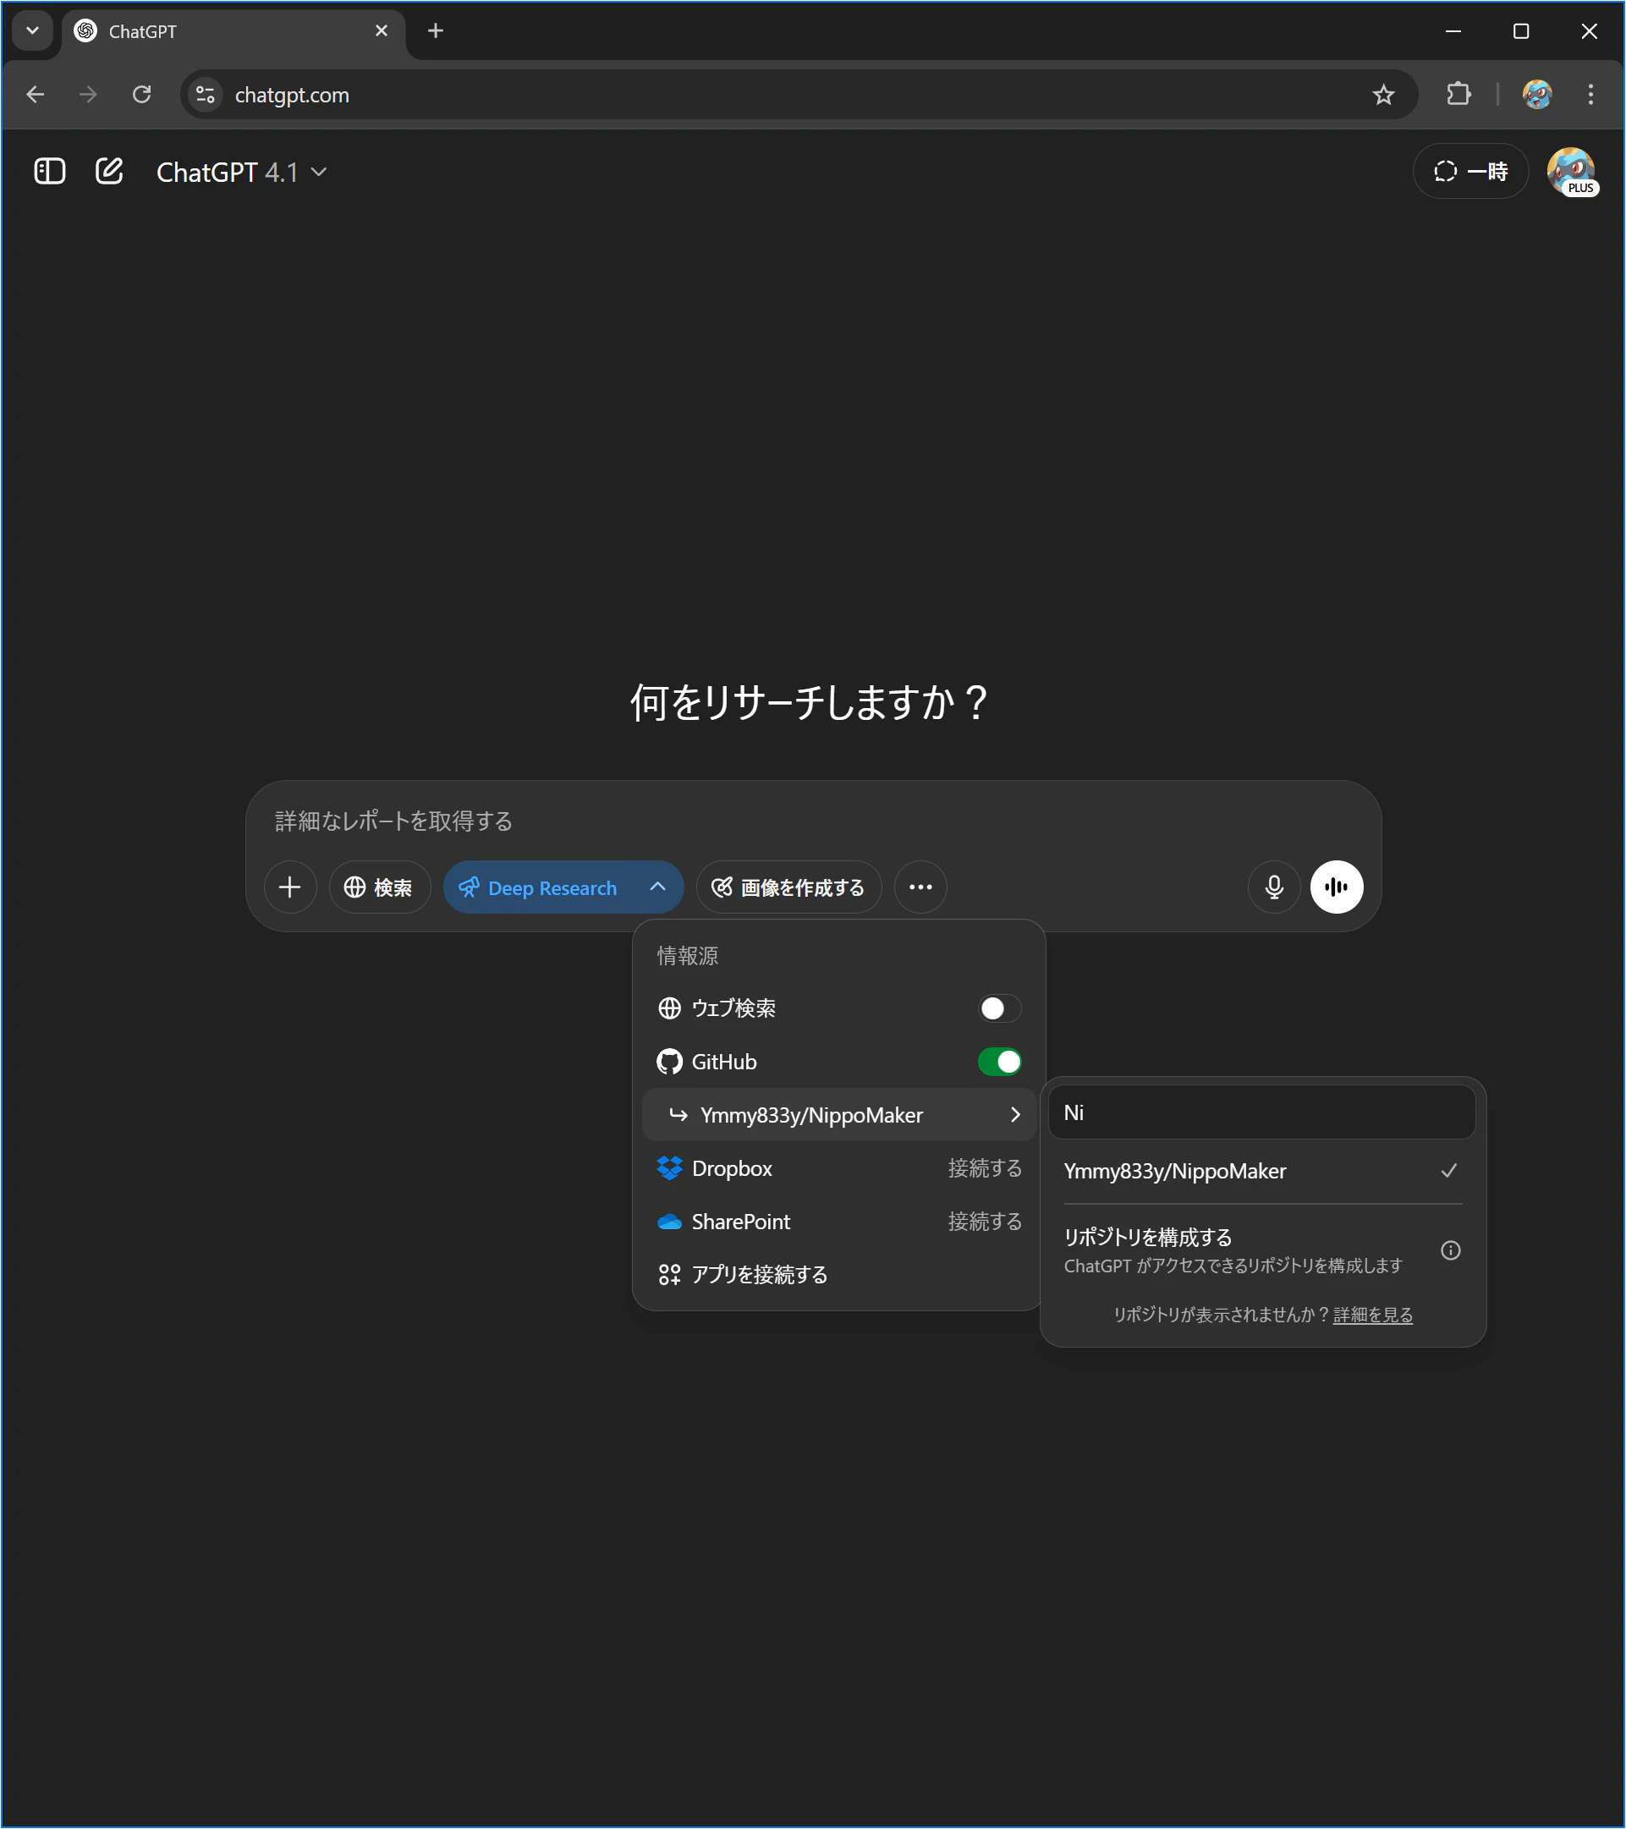The width and height of the screenshot is (1626, 1829).
Task: Connect Dropbox via 接続する
Action: 985,1168
